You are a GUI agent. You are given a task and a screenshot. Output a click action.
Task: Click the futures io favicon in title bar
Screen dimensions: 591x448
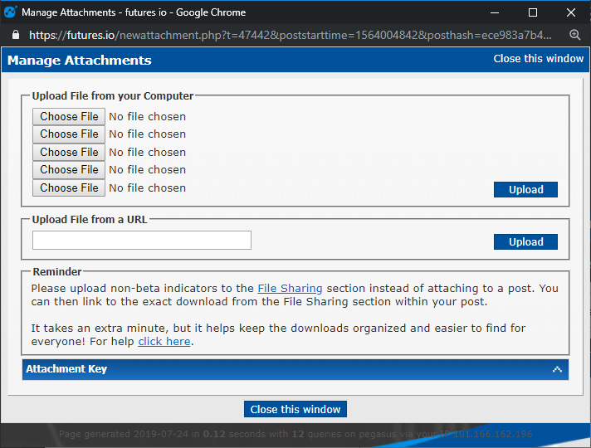coord(10,12)
